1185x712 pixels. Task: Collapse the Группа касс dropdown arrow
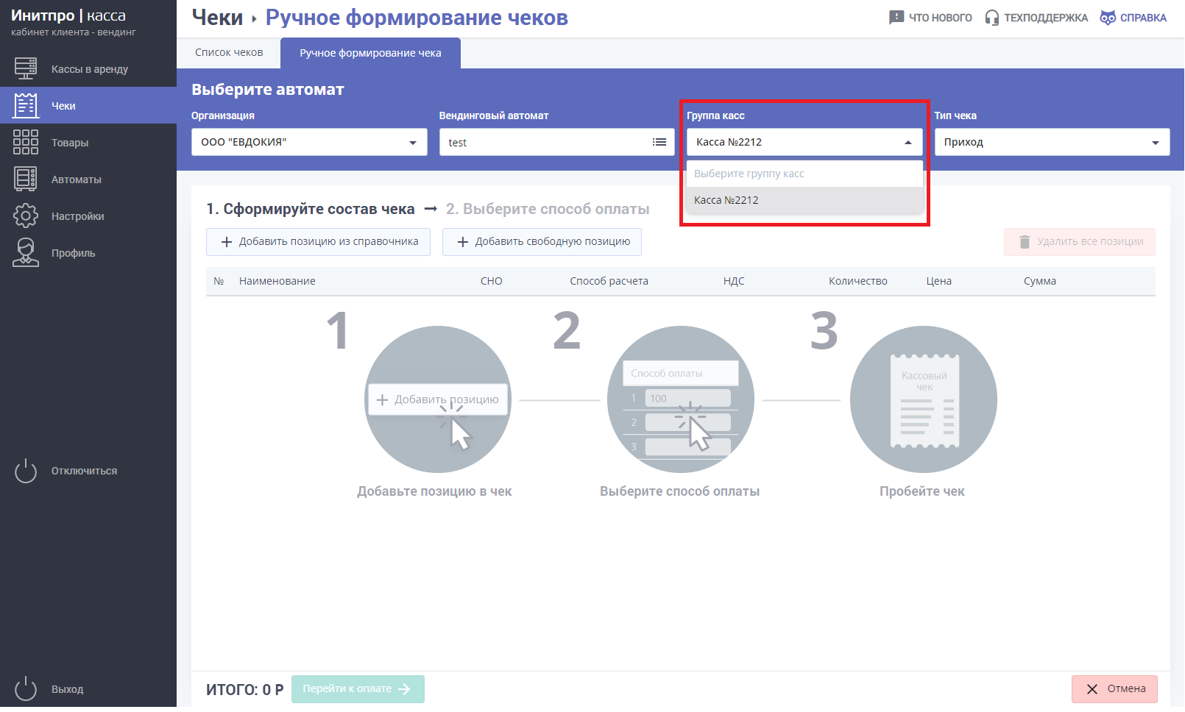pos(908,143)
